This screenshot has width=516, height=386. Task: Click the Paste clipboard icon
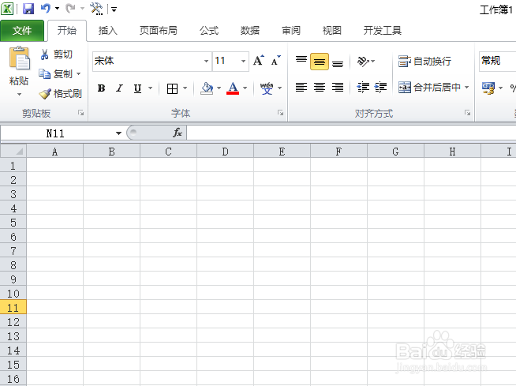click(x=19, y=58)
